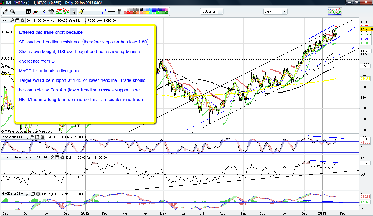Toggle maximize on the Price panel
Image resolution: width=373 pixels, height=216 pixels.
(x=17, y=20)
